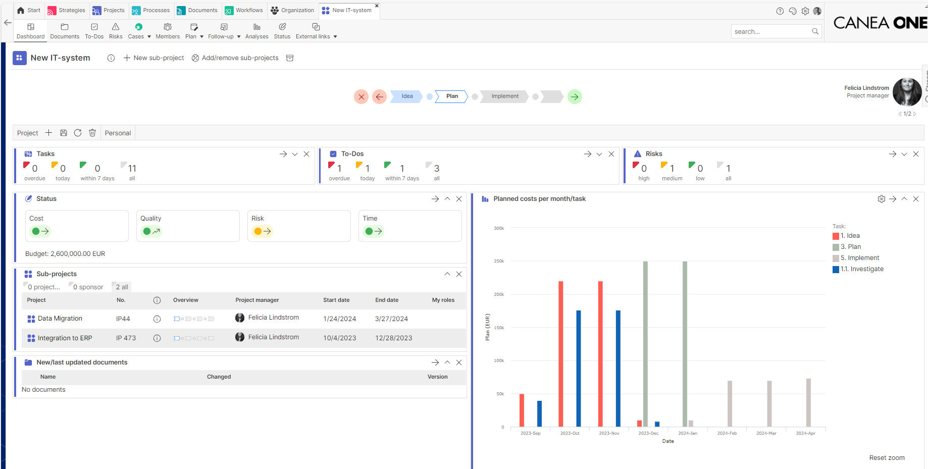
Task: Switch to the Strategies tab
Action: coord(67,10)
